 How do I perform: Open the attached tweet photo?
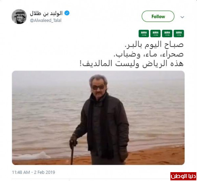pyautogui.click(x=98, y=118)
